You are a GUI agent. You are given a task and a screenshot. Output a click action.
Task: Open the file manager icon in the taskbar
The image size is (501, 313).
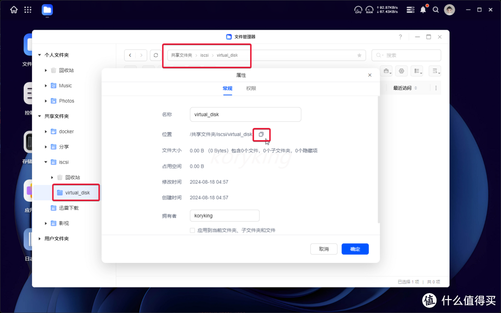click(47, 9)
